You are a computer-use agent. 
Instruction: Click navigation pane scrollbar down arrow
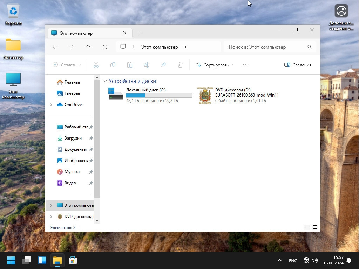click(97, 221)
